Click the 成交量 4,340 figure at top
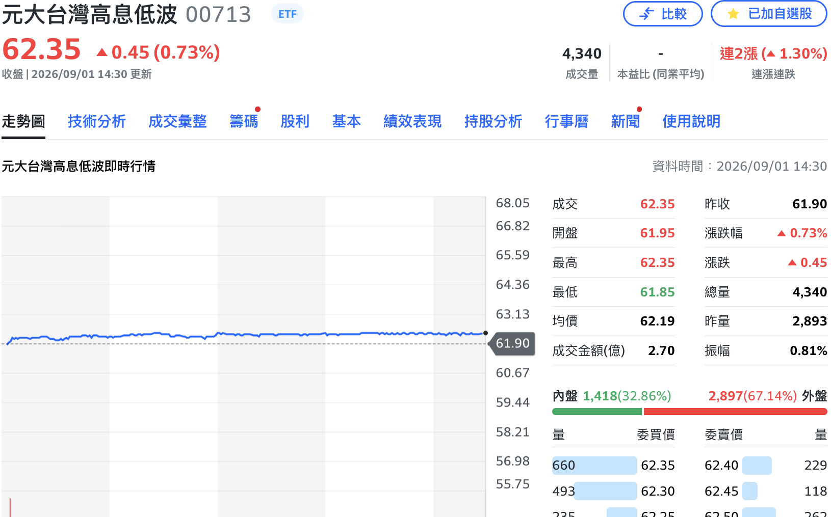Screen dimensions: 831x517 pyautogui.click(x=582, y=53)
